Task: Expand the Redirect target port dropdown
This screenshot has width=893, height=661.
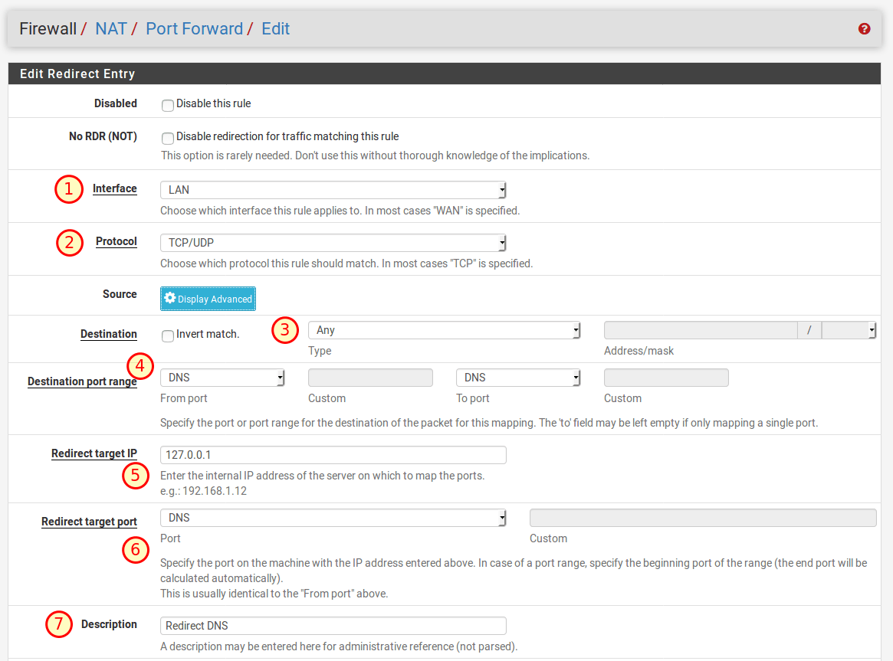Action: [x=333, y=518]
